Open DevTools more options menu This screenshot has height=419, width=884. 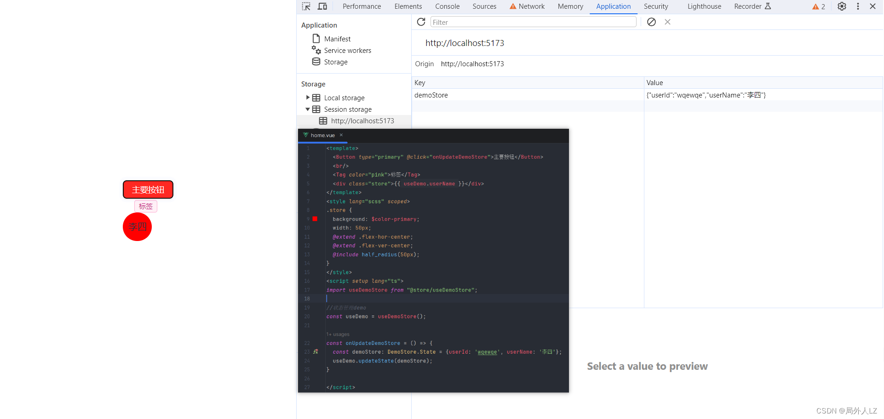[x=858, y=6]
